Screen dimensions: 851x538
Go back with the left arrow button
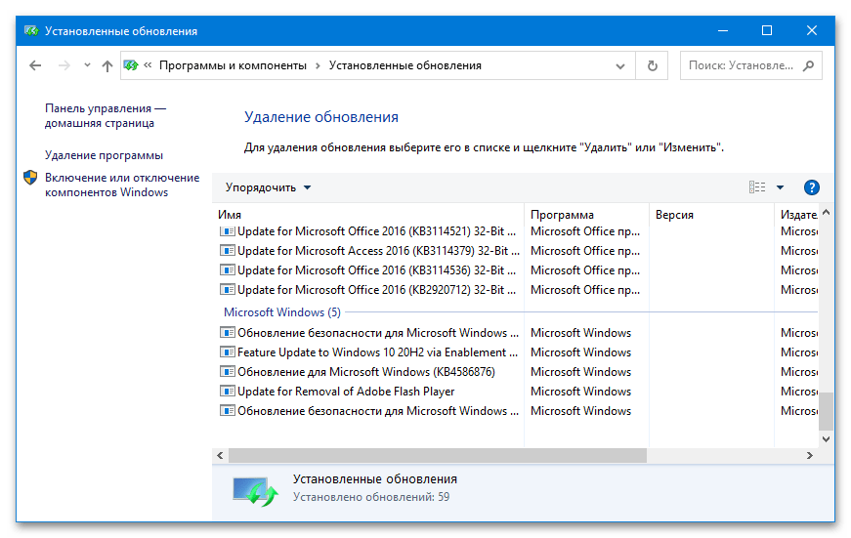[x=35, y=65]
